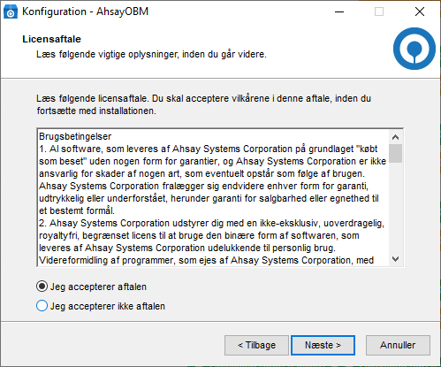
Task: Select the 'Jeg accepterer aftalen' radio circle
Action: tap(42, 287)
